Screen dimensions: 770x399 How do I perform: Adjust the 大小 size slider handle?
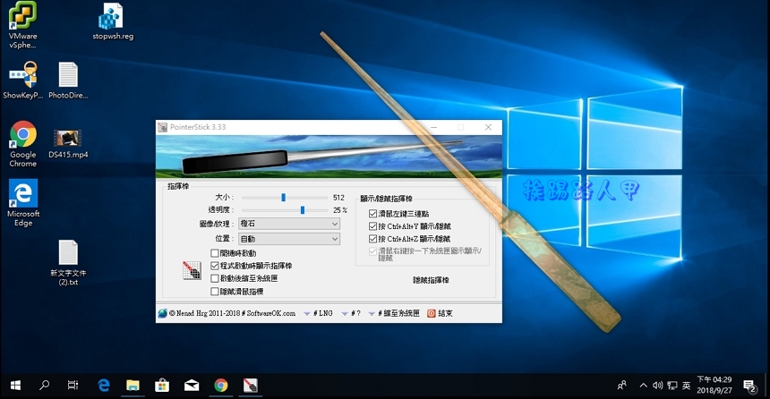[283, 198]
